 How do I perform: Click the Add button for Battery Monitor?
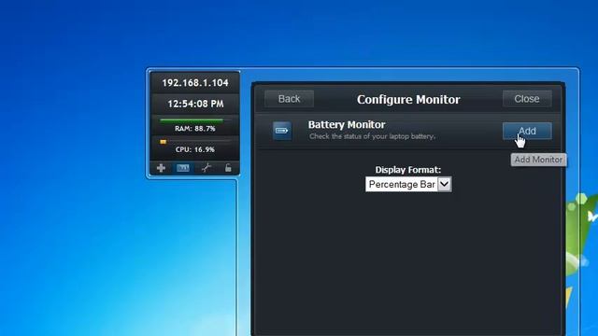pos(527,131)
